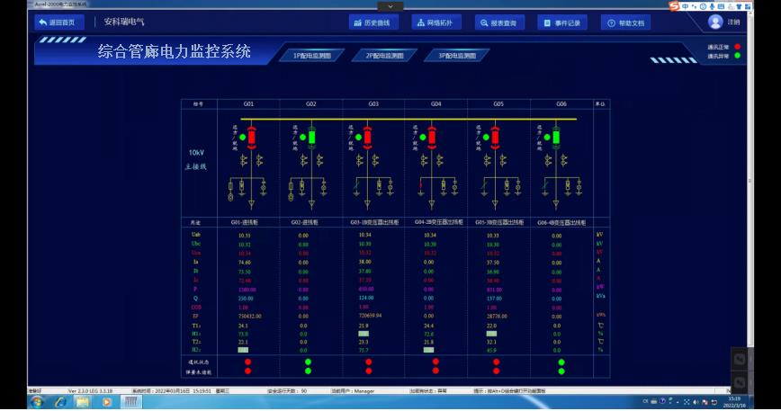The image size is (781, 411).
Task: Open 帮助文档 help document
Action: click(624, 22)
